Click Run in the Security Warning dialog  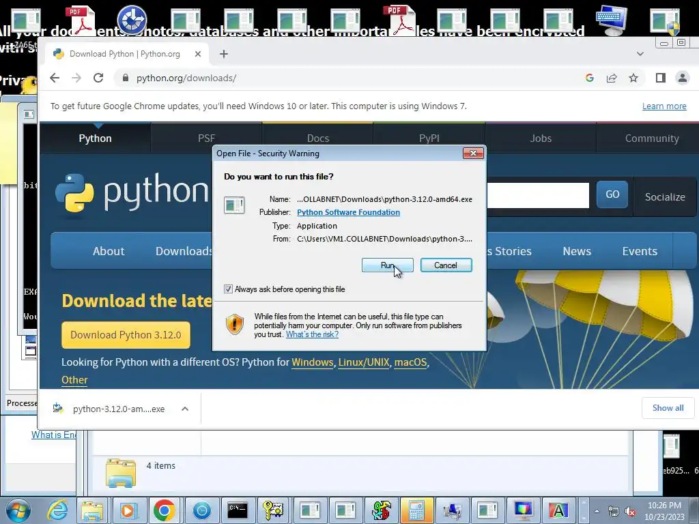pyautogui.click(x=388, y=265)
